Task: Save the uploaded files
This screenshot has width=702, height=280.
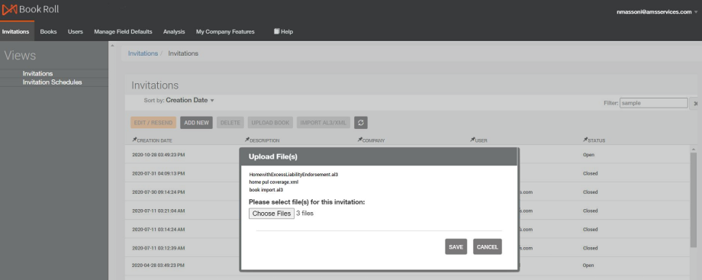Action: 456,247
